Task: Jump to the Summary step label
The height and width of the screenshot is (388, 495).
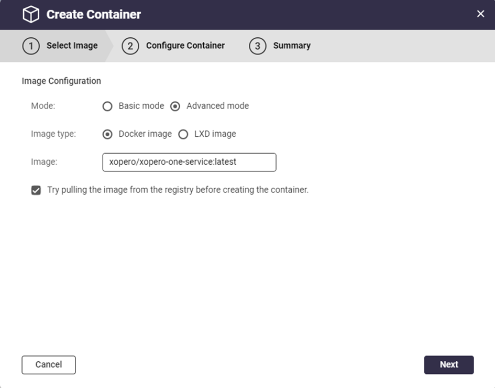Action: (x=291, y=46)
